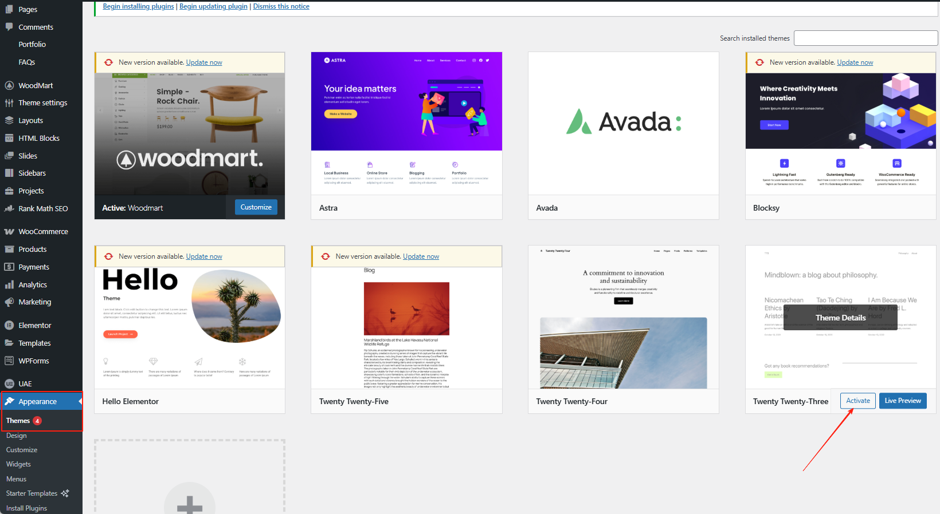Viewport: 940px width, 514px height.
Task: Click the Slides icon in sidebar
Action: tap(9, 156)
